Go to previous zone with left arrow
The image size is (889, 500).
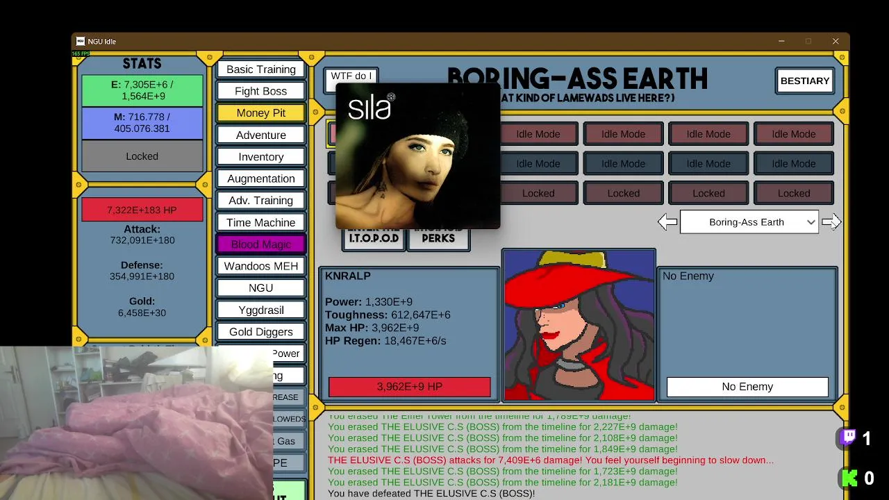pyautogui.click(x=667, y=222)
